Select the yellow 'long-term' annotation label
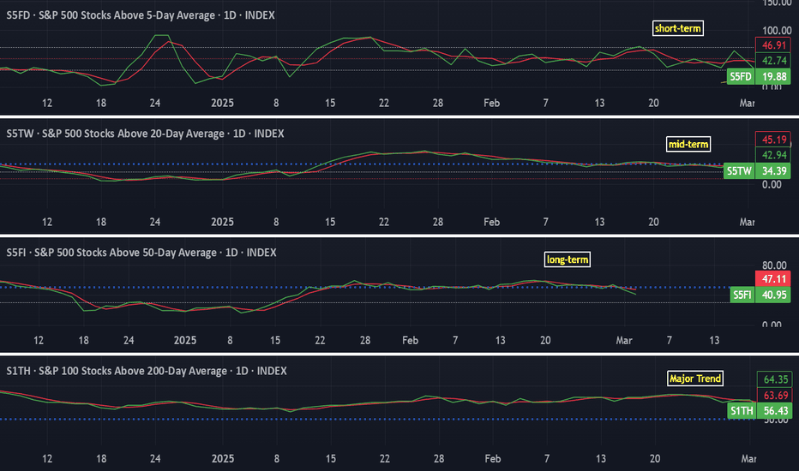This screenshot has width=799, height=471. (x=568, y=259)
